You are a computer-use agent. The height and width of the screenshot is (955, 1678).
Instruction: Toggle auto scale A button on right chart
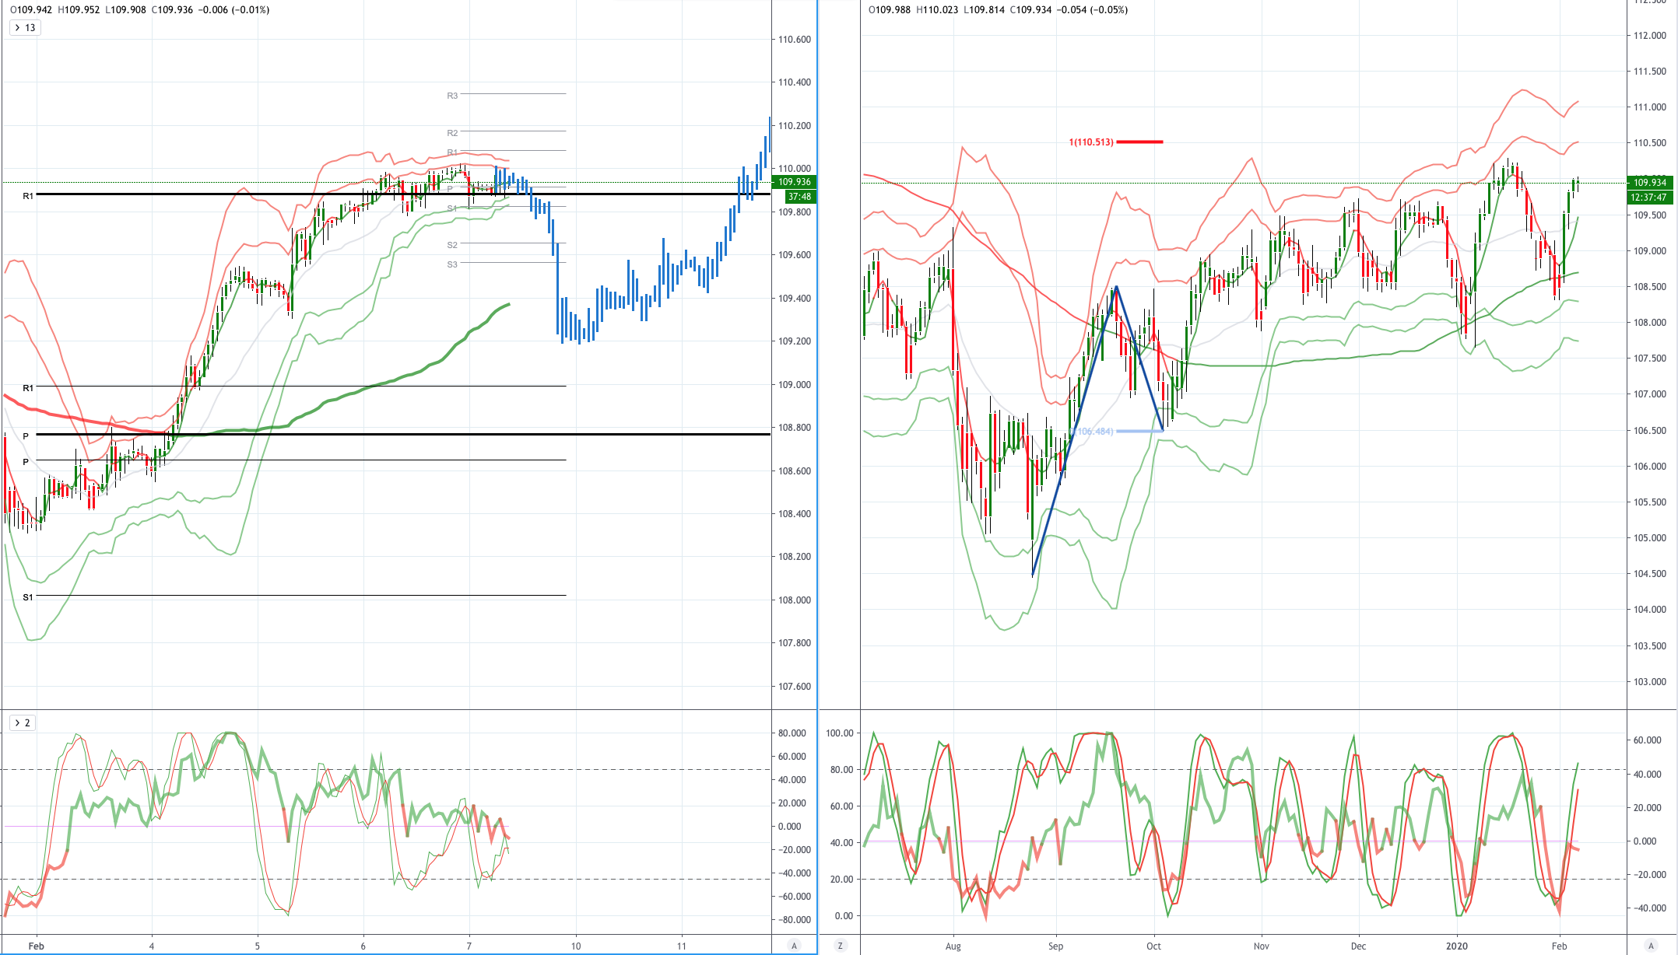pyautogui.click(x=1652, y=945)
